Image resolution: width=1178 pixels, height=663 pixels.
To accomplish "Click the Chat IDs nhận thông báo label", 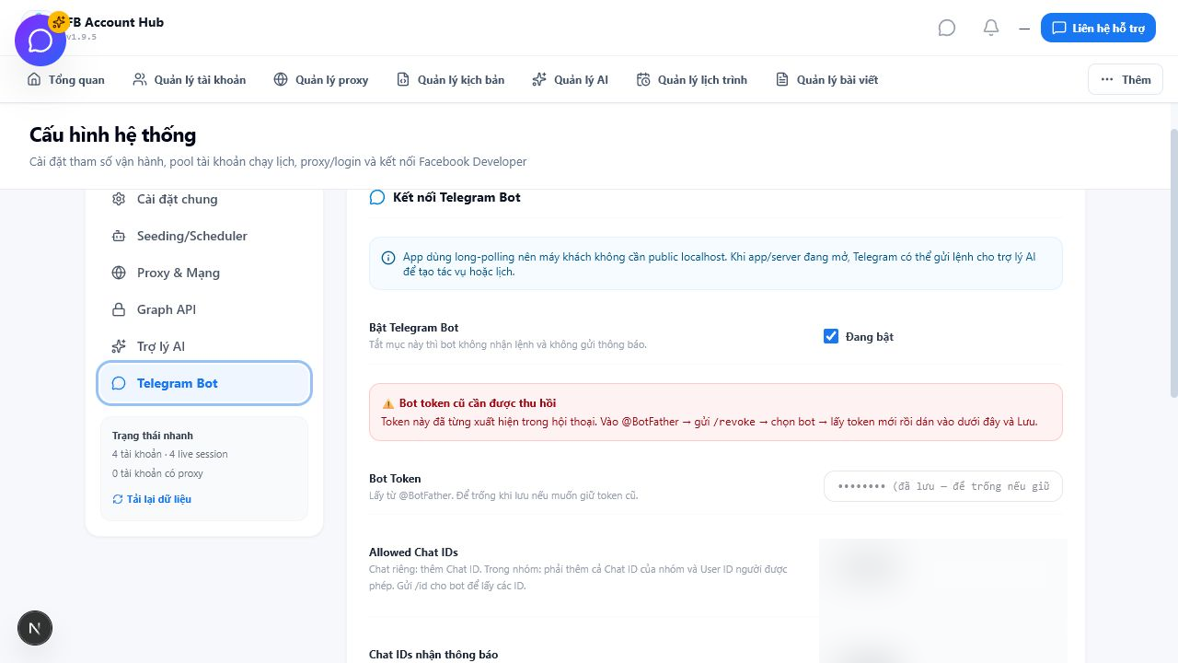I will point(433,655).
